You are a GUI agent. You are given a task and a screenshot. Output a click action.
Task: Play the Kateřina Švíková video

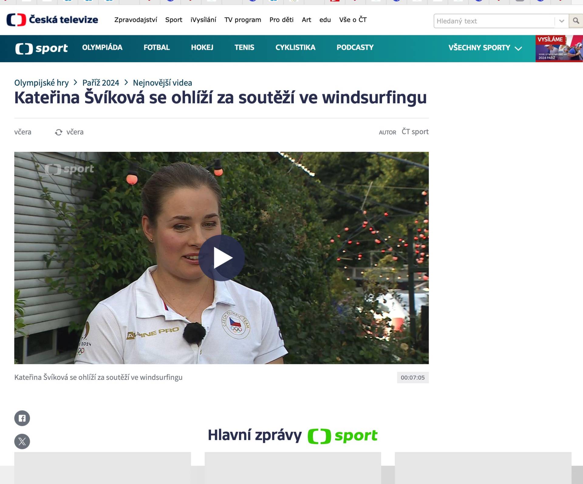[x=221, y=258]
